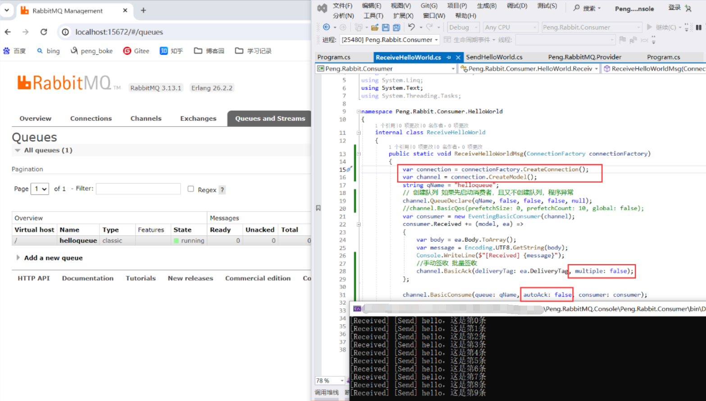Open the 调试(D) menu
706x401 pixels.
517,6
